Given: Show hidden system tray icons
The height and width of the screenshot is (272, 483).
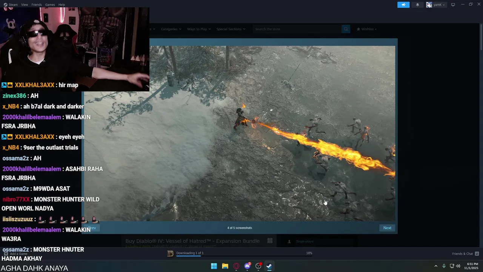Looking at the screenshot, I should (436, 266).
